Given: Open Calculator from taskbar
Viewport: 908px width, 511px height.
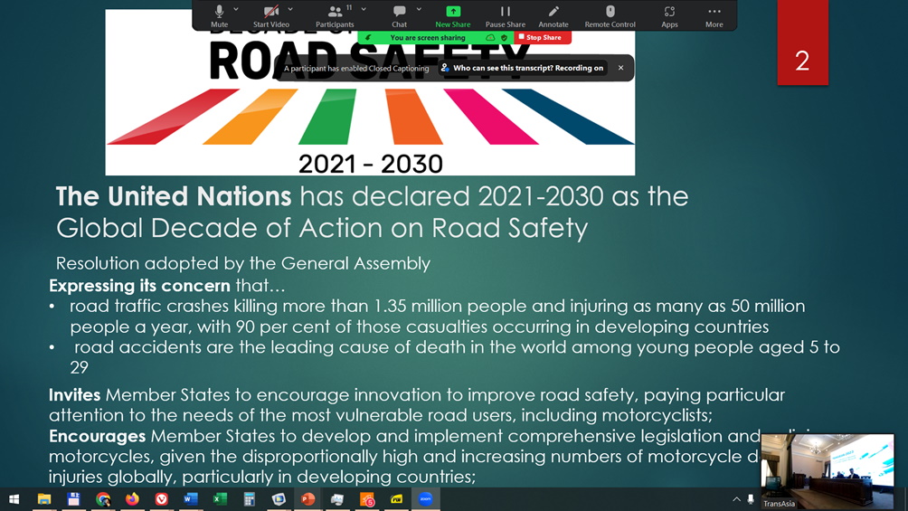Looking at the screenshot, I should (x=249, y=499).
